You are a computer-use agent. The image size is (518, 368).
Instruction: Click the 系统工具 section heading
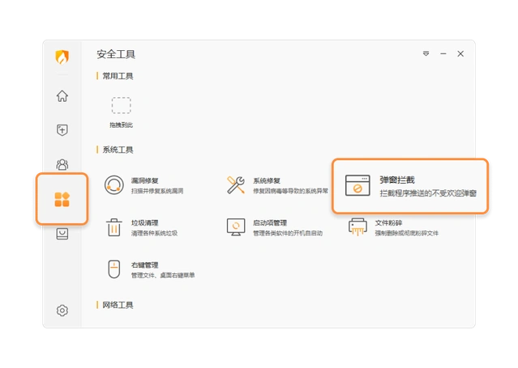click(x=118, y=150)
